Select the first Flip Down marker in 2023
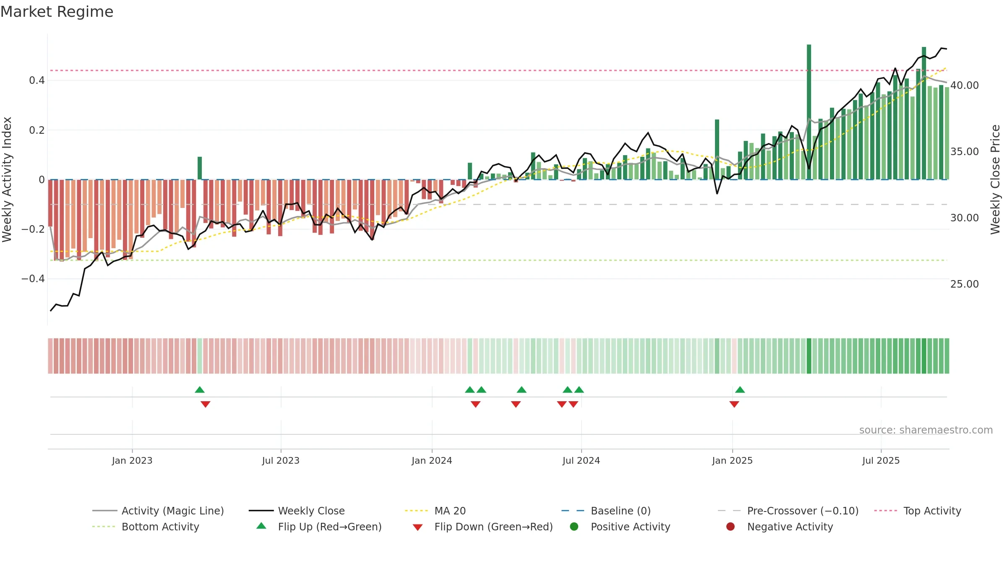Viewport: 1007px width, 566px height. pos(206,404)
